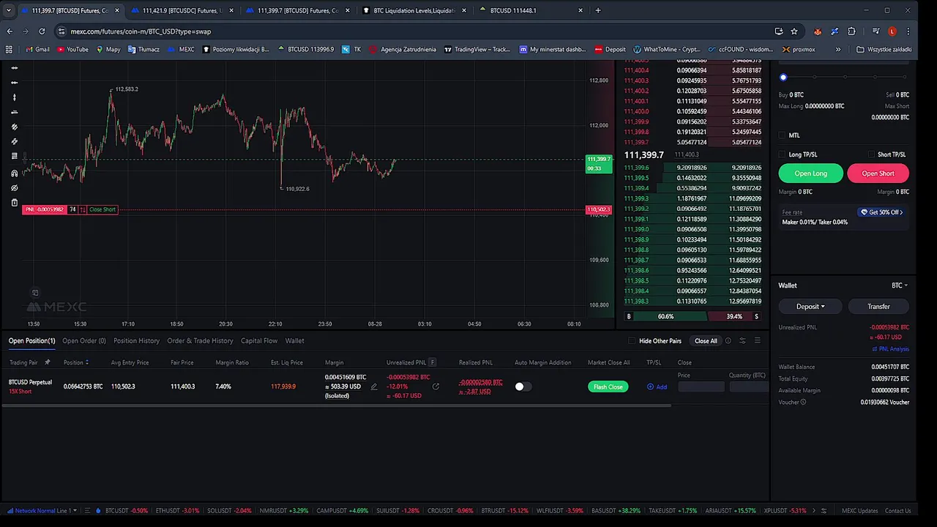The image size is (937, 527).
Task: Reload the page in browser
Action: 42,31
